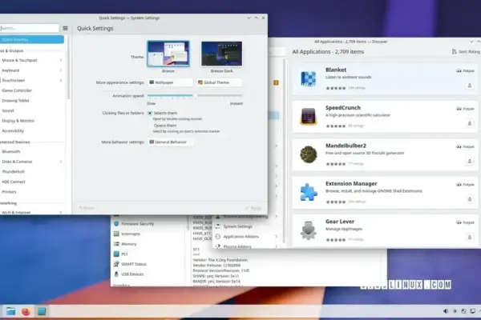Click the Flatpak source label on SpeedCrunch
This screenshot has width=481, height=320.
point(465,109)
